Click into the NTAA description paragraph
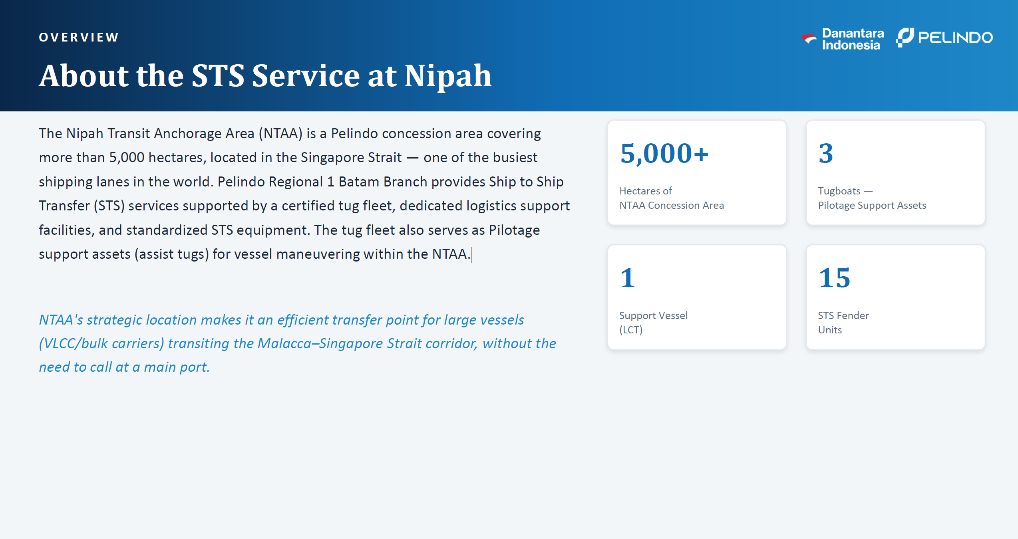Viewport: 1018px width, 539px height. [x=304, y=194]
